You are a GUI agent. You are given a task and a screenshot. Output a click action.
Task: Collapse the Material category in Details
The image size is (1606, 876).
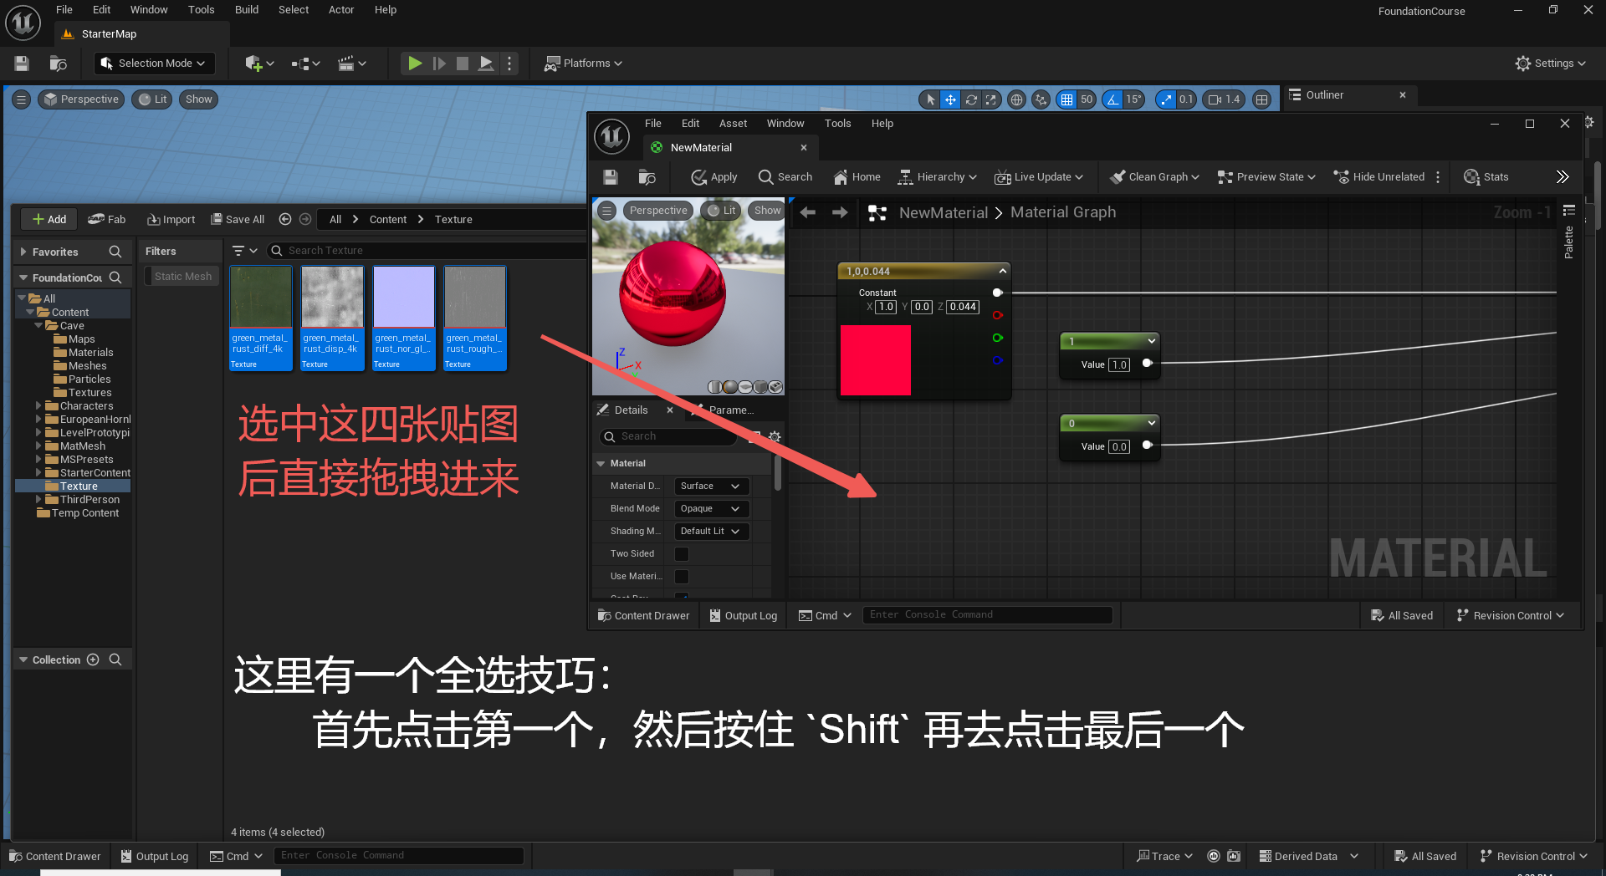point(601,464)
